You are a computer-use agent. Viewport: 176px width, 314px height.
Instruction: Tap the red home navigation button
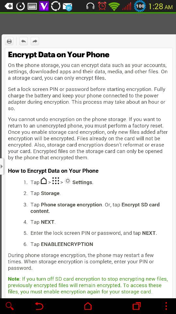click(x=88, y=306)
